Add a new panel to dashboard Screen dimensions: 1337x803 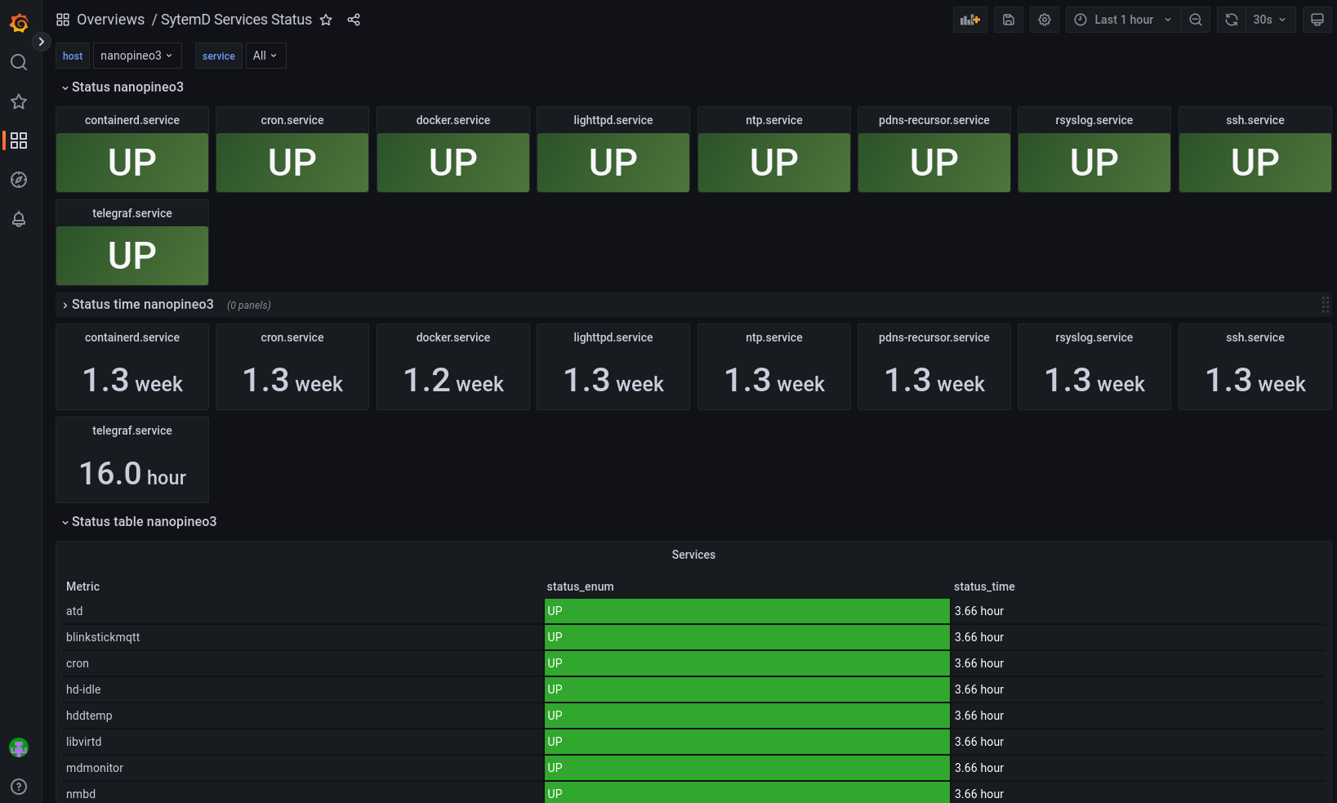pyautogui.click(x=970, y=20)
